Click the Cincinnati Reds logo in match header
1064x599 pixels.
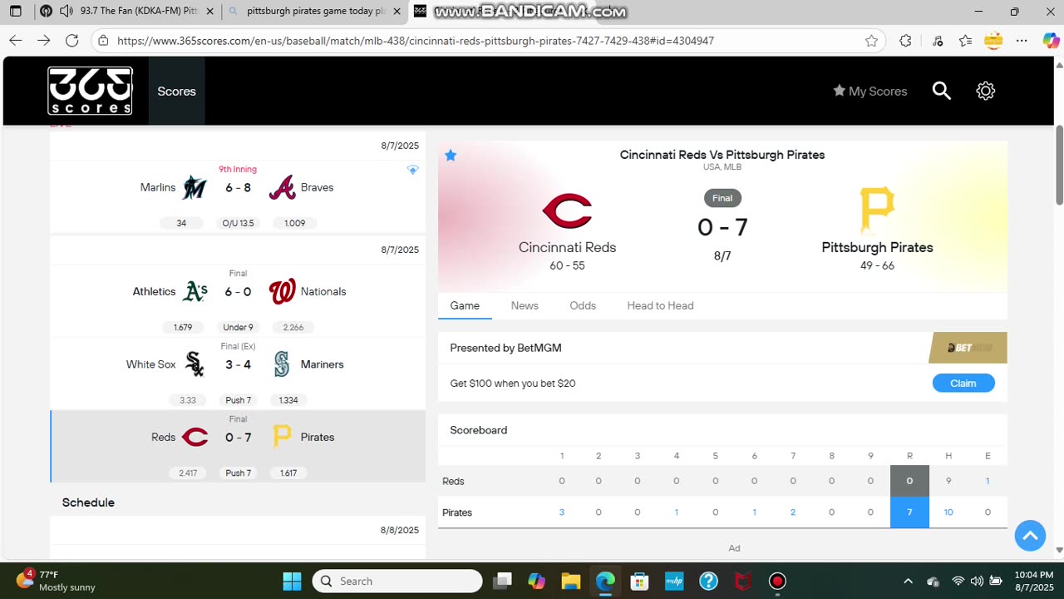coord(567,210)
